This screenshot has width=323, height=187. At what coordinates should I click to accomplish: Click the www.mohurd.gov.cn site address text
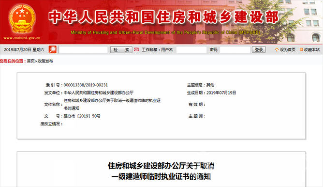(x=22, y=38)
